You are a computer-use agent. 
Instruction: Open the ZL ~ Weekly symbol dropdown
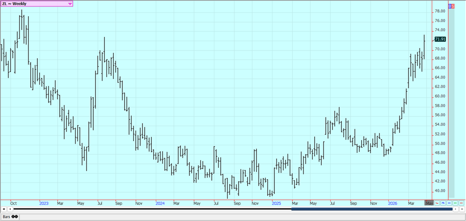(36, 4)
